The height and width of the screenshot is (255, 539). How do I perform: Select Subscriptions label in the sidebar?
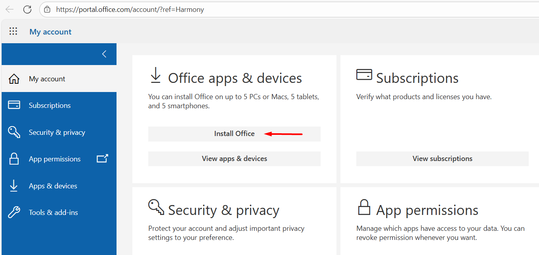[x=50, y=105]
